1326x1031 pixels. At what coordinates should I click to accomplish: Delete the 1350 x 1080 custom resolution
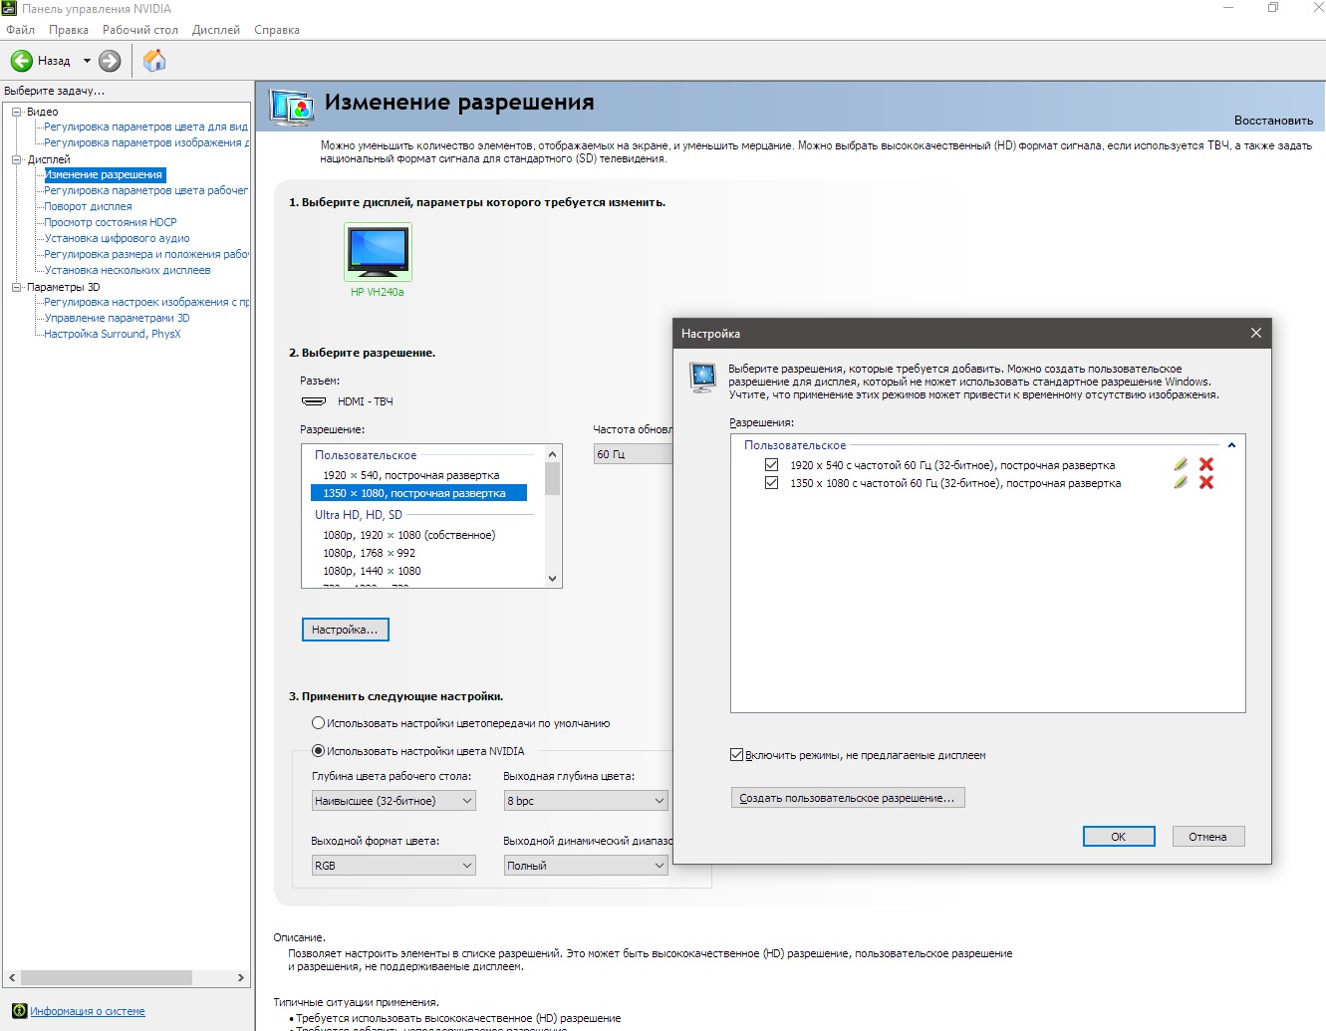coord(1206,482)
